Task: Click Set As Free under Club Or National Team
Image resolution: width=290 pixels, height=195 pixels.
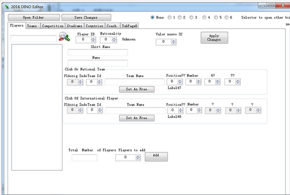Action: coord(137,89)
